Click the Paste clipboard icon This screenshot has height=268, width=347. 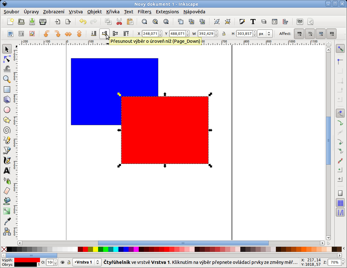point(130,22)
